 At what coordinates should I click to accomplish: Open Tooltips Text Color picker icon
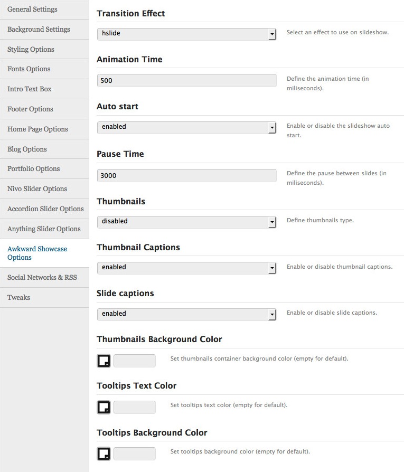point(104,407)
